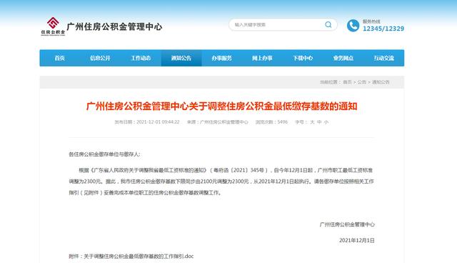
Task: Click the magnifier search icon
Action: [x=328, y=25]
